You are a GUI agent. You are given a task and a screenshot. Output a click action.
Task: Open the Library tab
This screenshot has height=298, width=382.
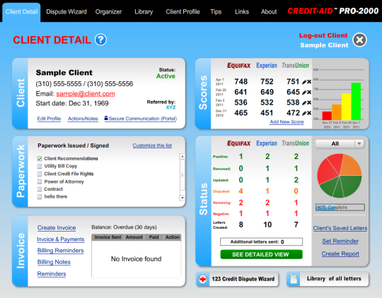coord(144,12)
